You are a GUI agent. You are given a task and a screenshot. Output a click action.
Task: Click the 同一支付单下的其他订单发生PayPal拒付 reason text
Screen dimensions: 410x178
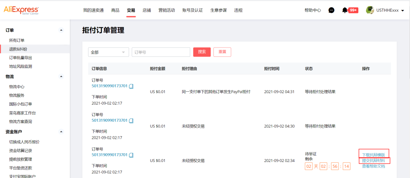(x=216, y=92)
